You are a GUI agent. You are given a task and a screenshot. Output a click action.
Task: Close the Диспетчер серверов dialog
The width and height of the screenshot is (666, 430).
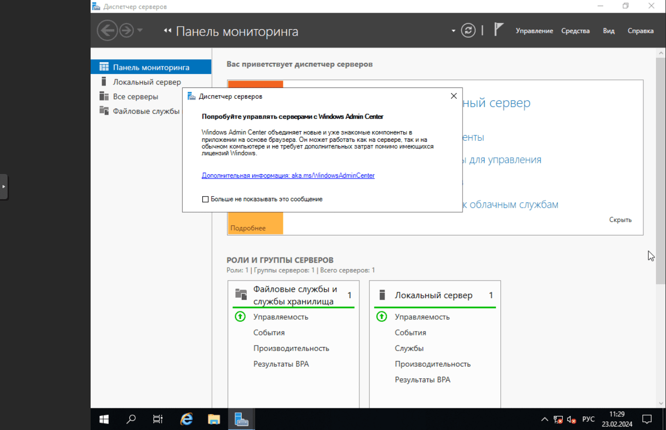pos(454,96)
